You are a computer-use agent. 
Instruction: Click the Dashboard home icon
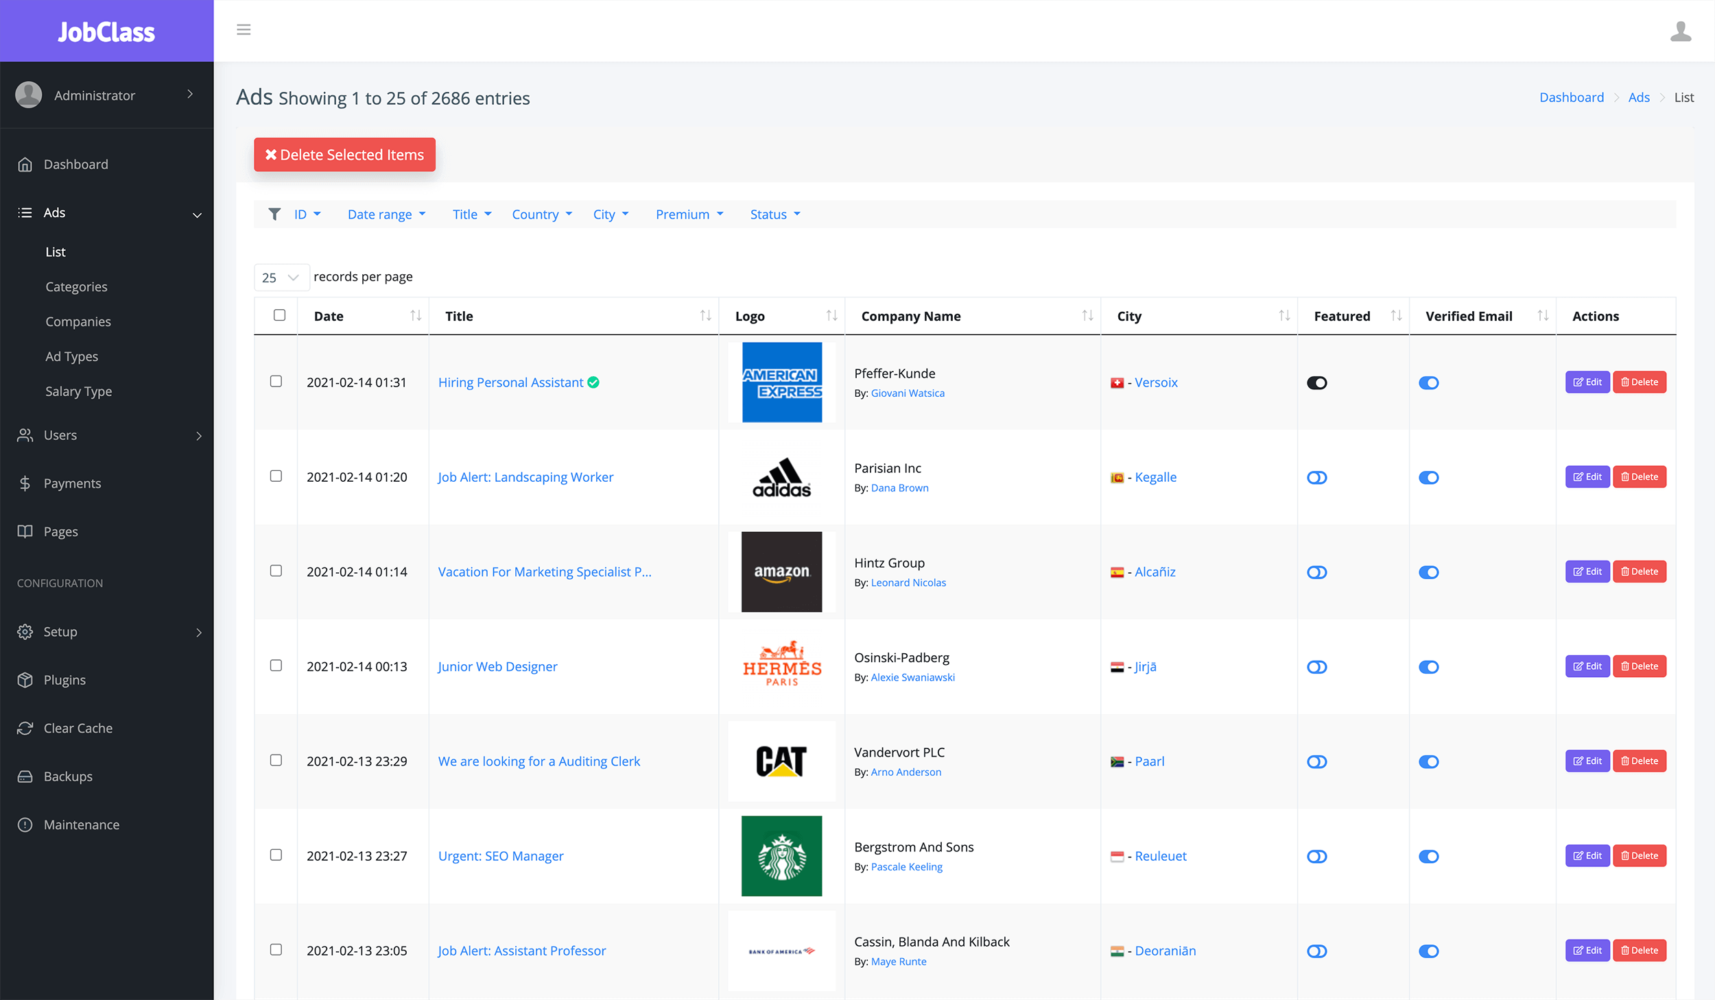tap(25, 164)
